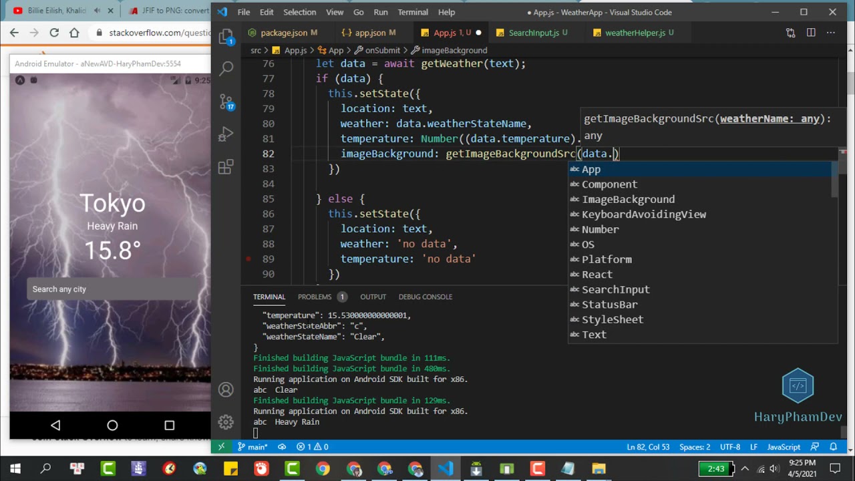Choose StyleSheet autocomplete suggestion
The image size is (855, 481).
[x=700, y=319]
